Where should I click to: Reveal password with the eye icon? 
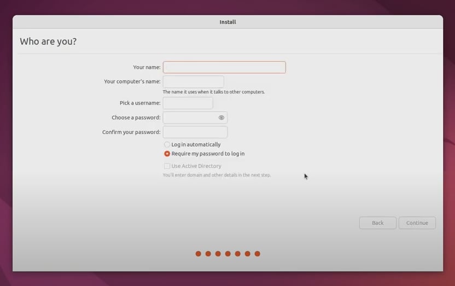221,118
